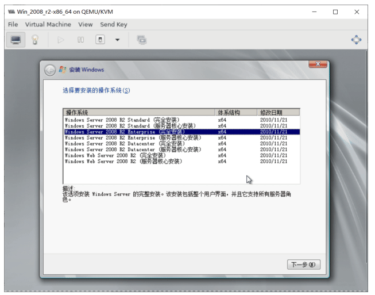Select Windows Server 2008 R2 Standard (完全安装)
This screenshot has width=375, height=295.
tap(181, 120)
